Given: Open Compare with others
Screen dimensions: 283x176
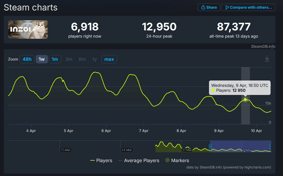Looking at the screenshot, I should pyautogui.click(x=248, y=7).
